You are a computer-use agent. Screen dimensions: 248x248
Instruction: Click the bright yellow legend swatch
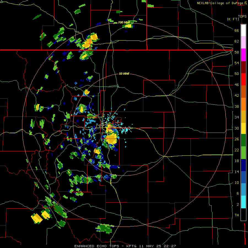coord(243,128)
